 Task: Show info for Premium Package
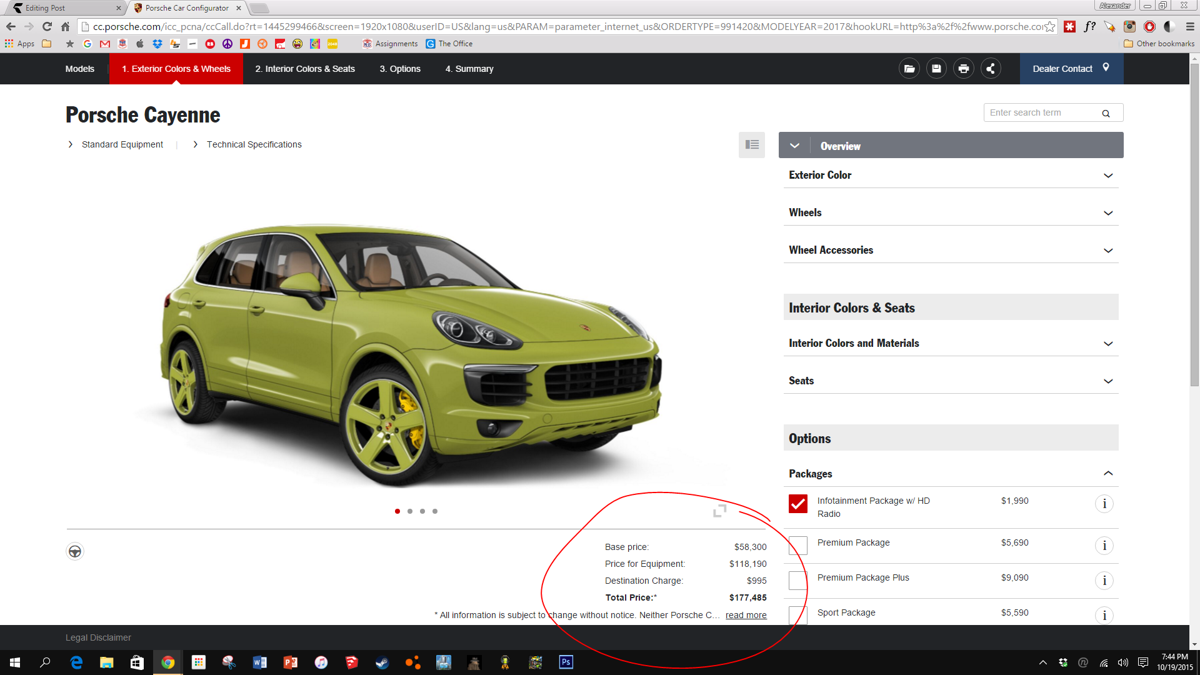tap(1104, 546)
